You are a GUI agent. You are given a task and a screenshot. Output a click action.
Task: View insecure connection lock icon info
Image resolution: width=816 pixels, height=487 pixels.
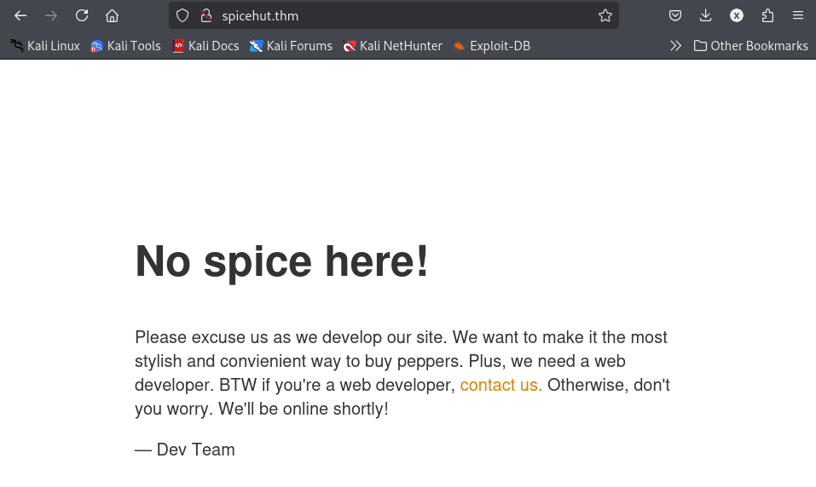pos(206,15)
